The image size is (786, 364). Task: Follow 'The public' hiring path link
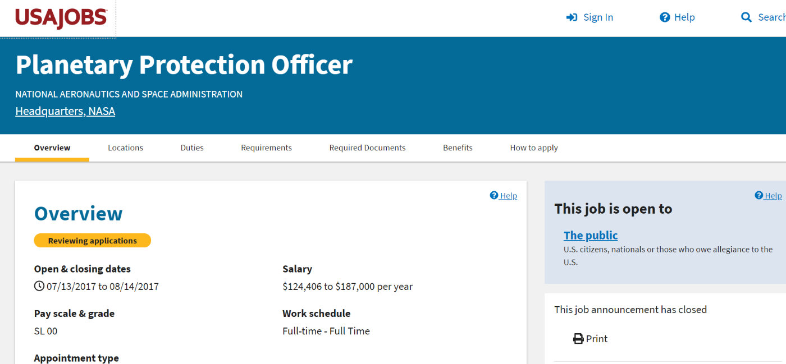(x=590, y=236)
